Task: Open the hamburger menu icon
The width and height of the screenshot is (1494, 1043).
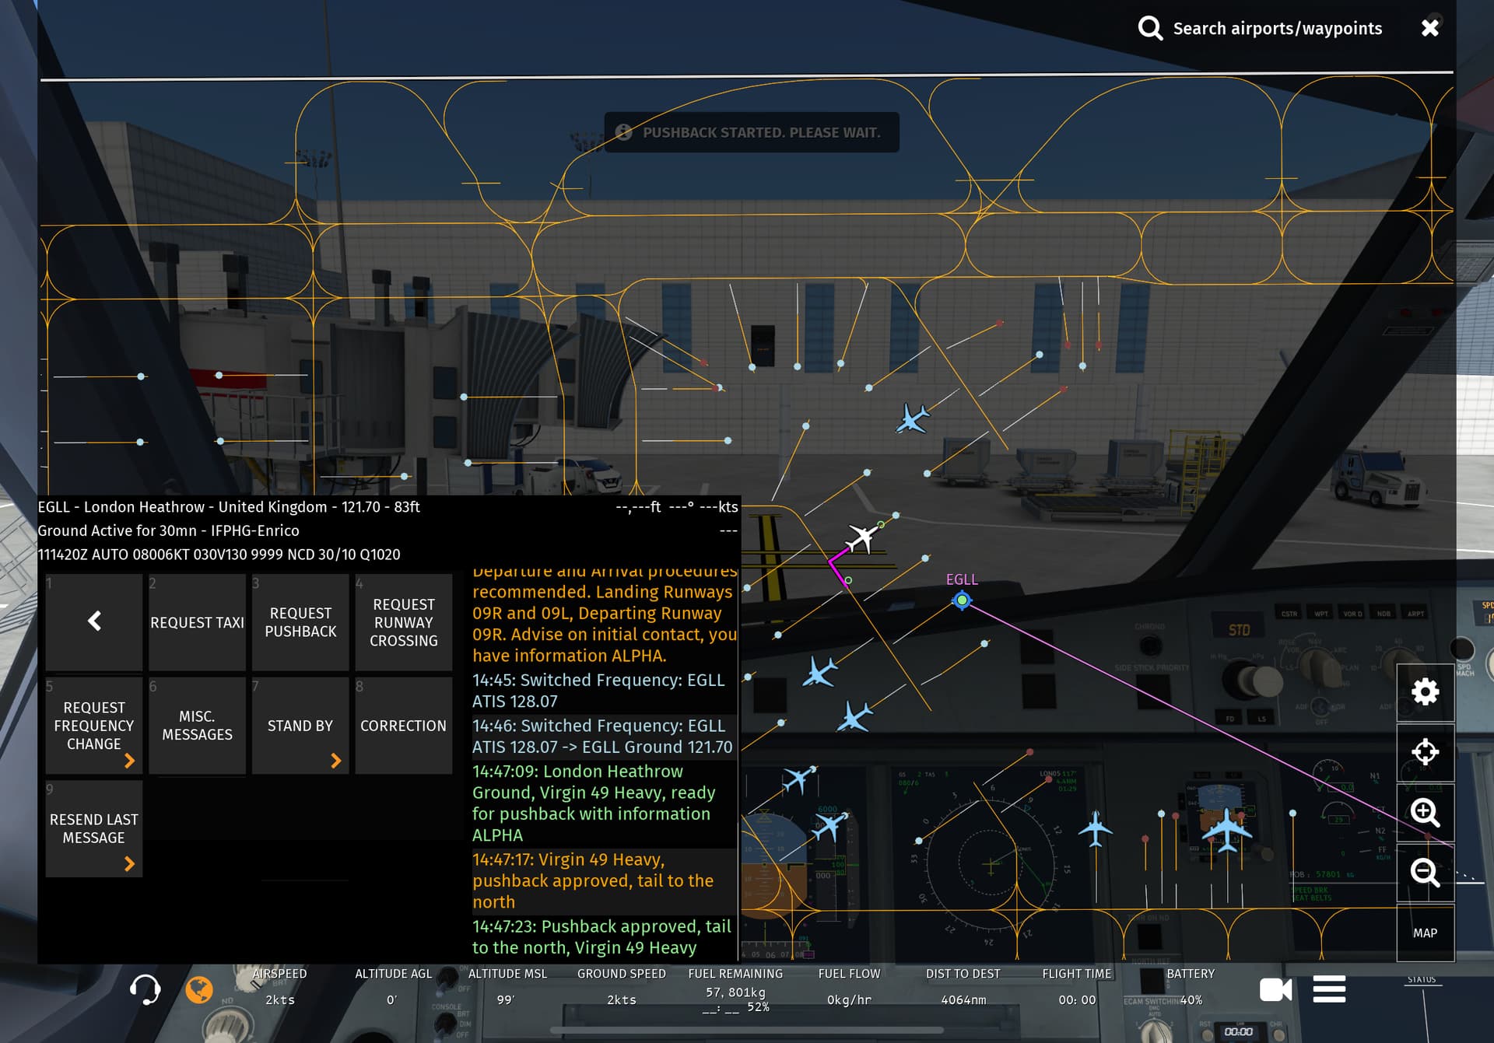Action: point(1329,989)
